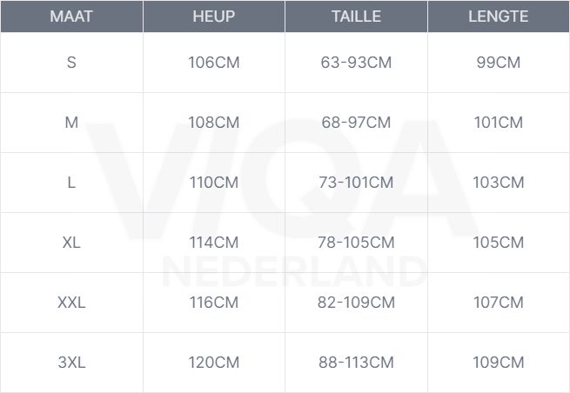Click the 88-113CM waist cell
Viewport: 570px width, 393px height.
(x=356, y=363)
